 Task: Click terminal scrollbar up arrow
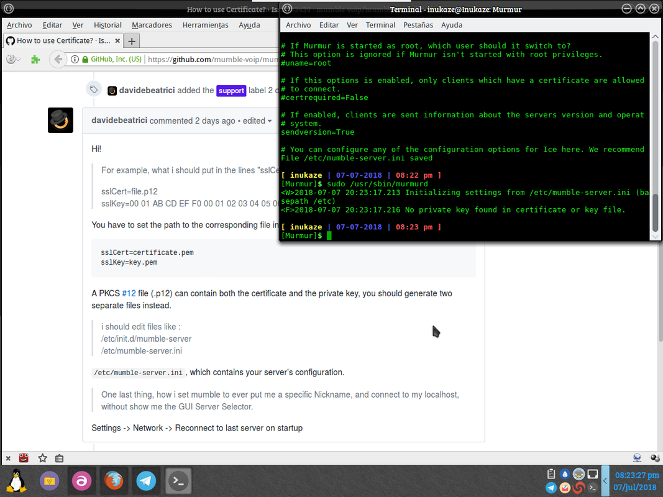click(655, 37)
